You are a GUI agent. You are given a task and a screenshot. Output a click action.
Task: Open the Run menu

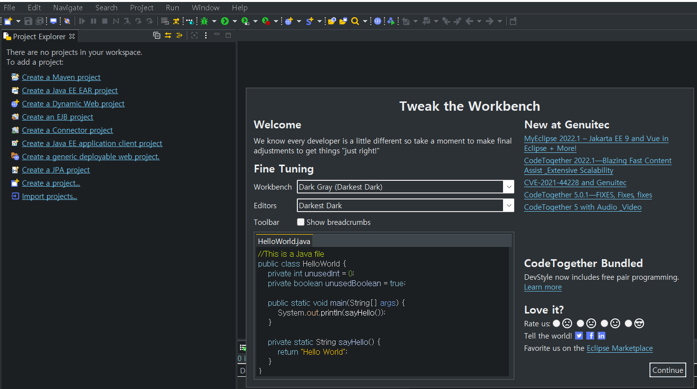[172, 7]
